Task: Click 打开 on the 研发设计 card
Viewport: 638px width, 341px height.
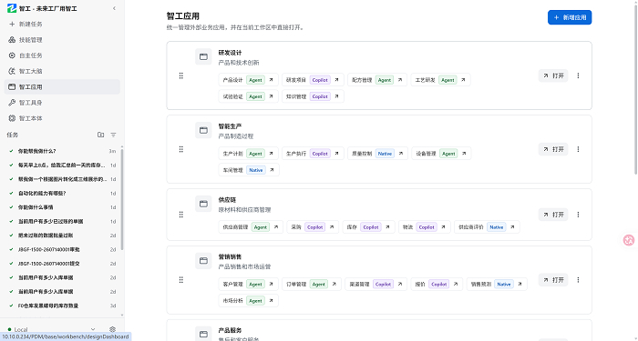Action: tap(553, 75)
